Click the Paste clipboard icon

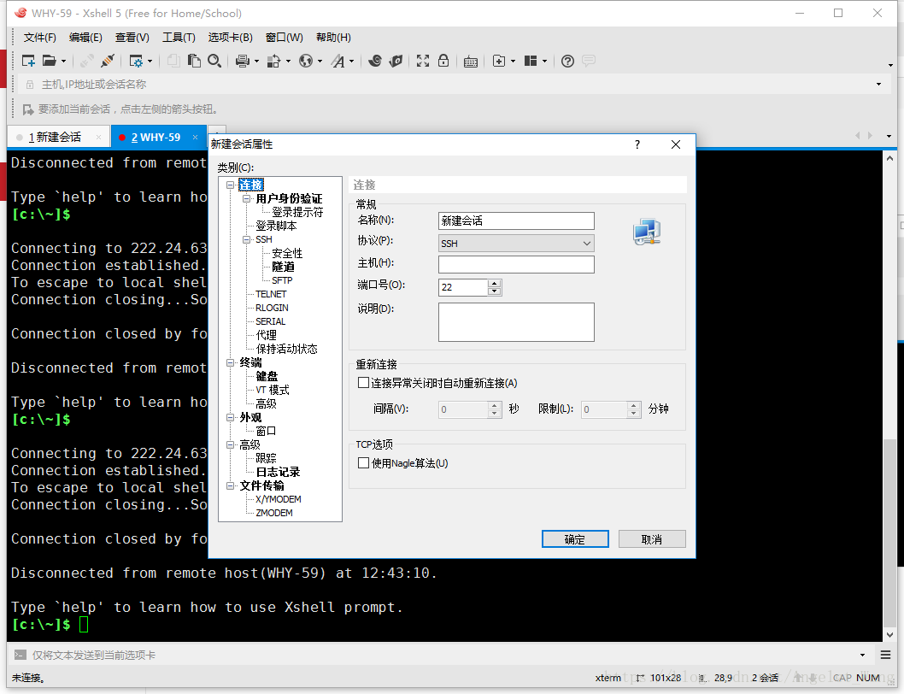[194, 61]
